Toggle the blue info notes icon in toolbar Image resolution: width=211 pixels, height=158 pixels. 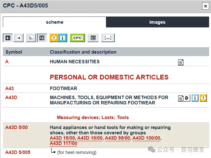(x=62, y=38)
